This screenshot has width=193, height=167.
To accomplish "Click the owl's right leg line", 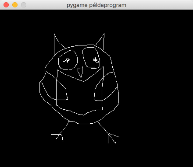I will [103, 128].
